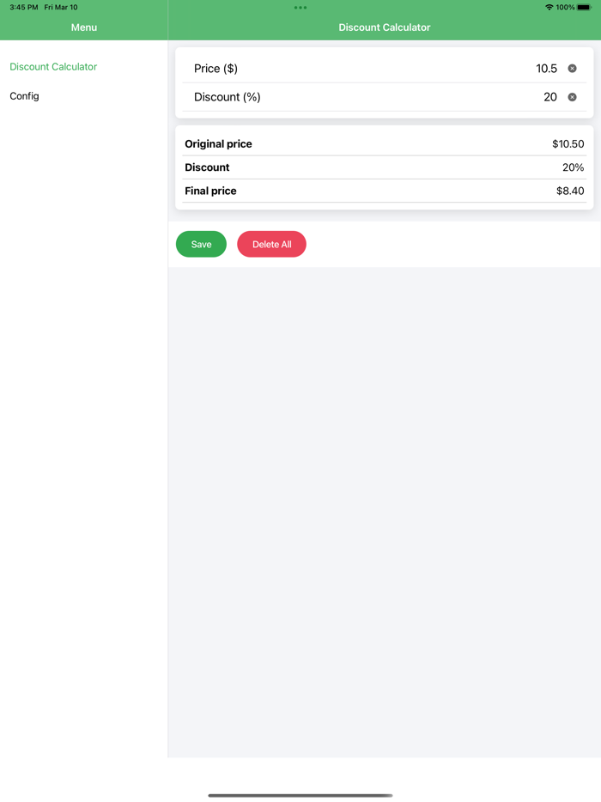Viewport: 601px width, 802px height.
Task: Clear the Price field using its x icon
Action: (572, 68)
